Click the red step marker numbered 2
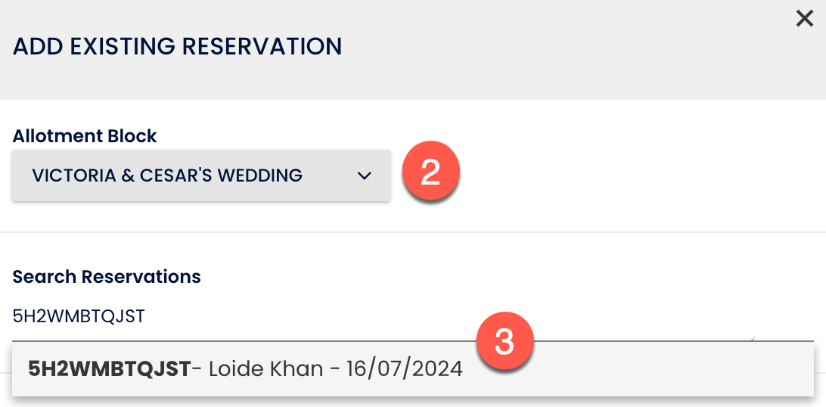826x407 pixels. (430, 172)
